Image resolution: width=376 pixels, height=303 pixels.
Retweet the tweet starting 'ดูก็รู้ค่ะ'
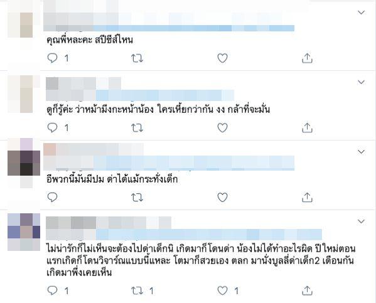click(x=137, y=128)
